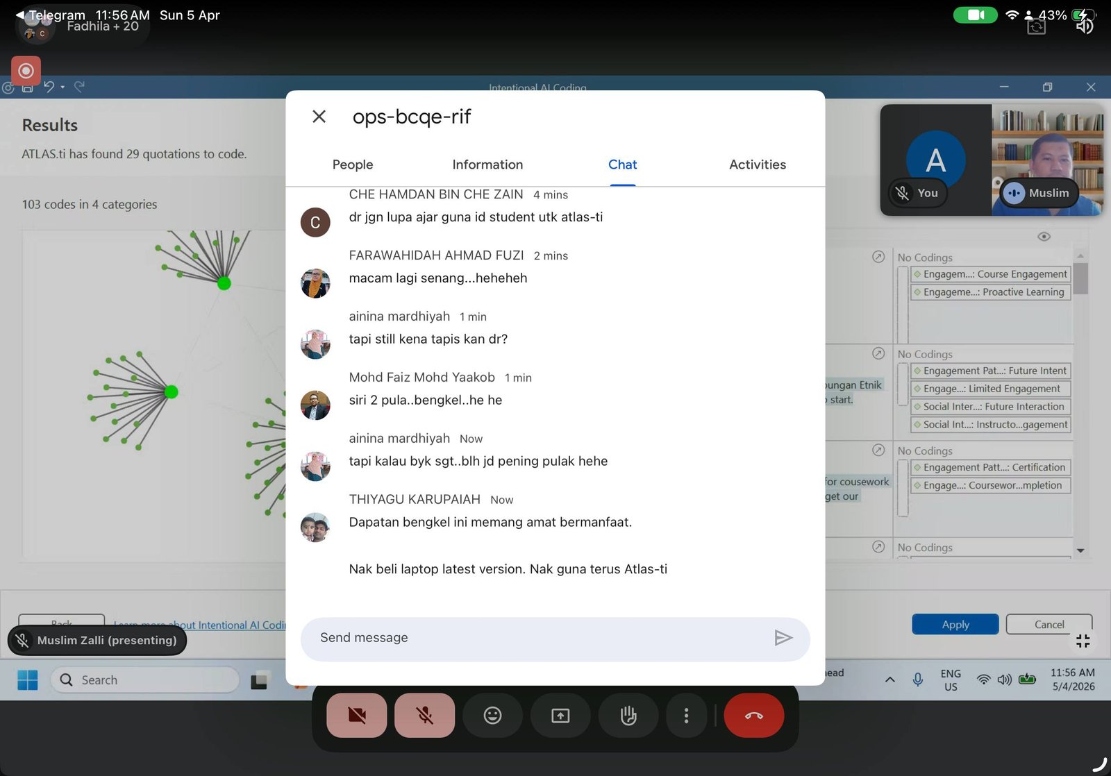Select the Future Intent code

tap(991, 371)
